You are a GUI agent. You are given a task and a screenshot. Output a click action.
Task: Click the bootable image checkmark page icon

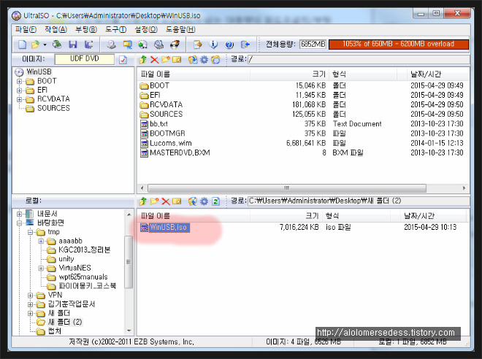123,60
